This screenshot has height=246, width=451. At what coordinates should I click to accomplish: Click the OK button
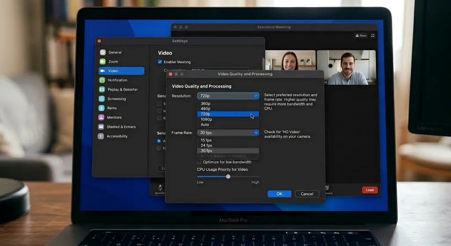(279, 194)
